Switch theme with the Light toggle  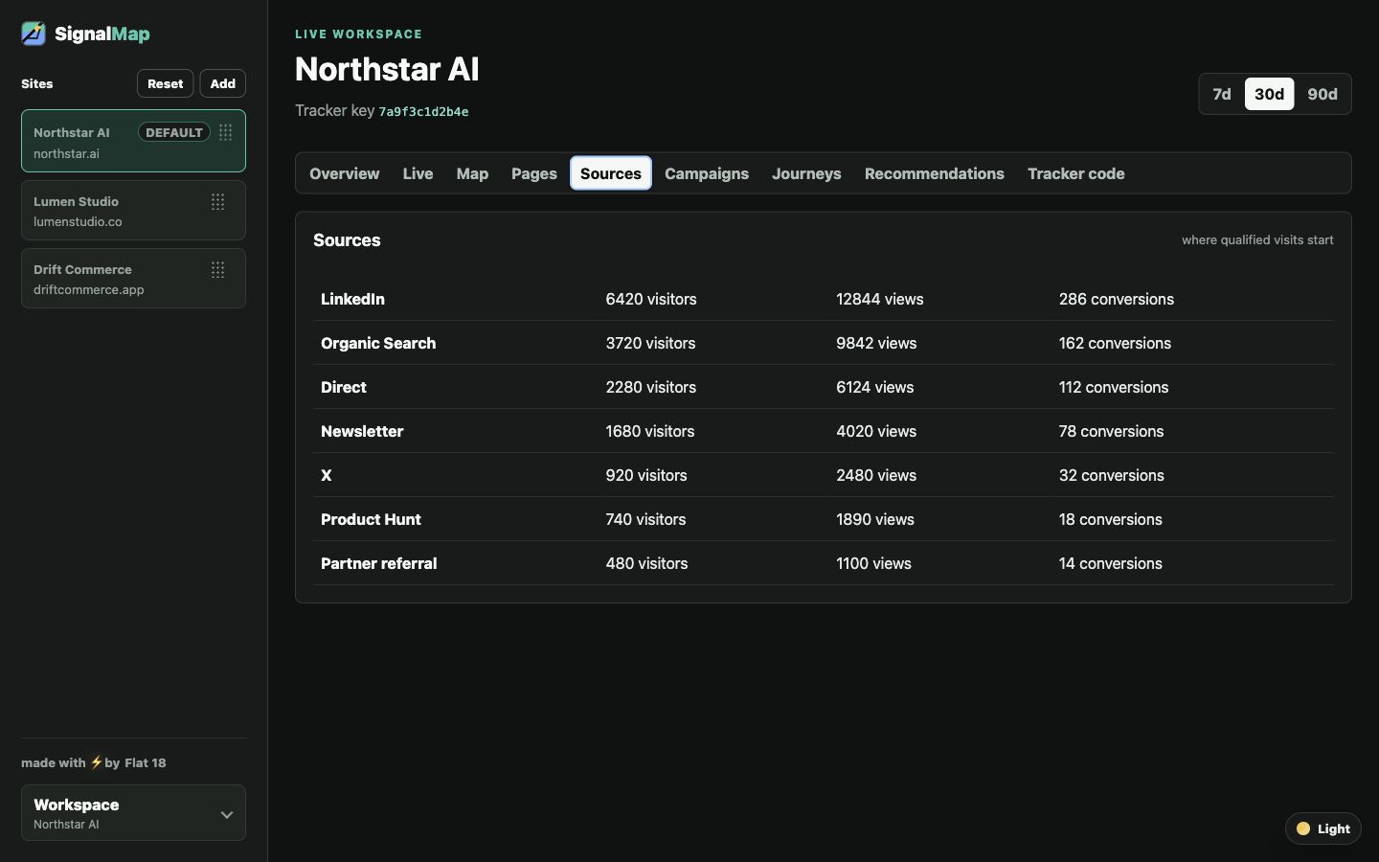[1323, 828]
